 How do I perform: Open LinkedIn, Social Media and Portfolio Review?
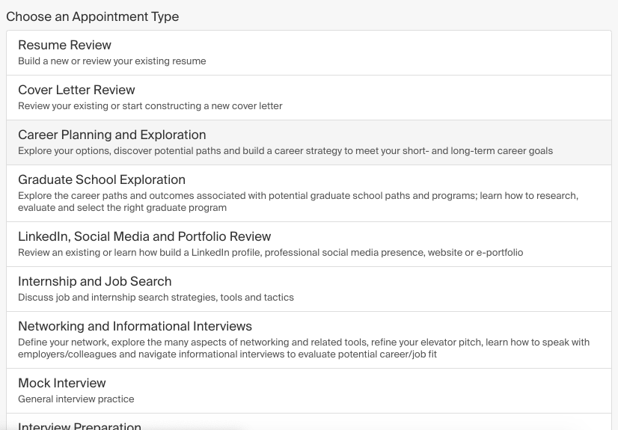point(308,244)
